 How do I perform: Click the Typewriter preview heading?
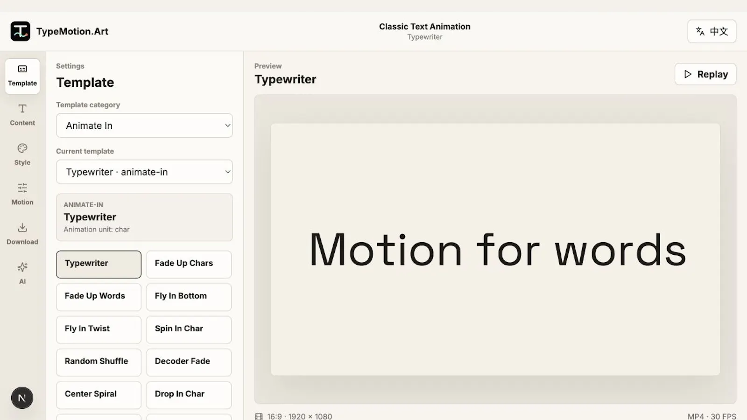[x=285, y=79]
